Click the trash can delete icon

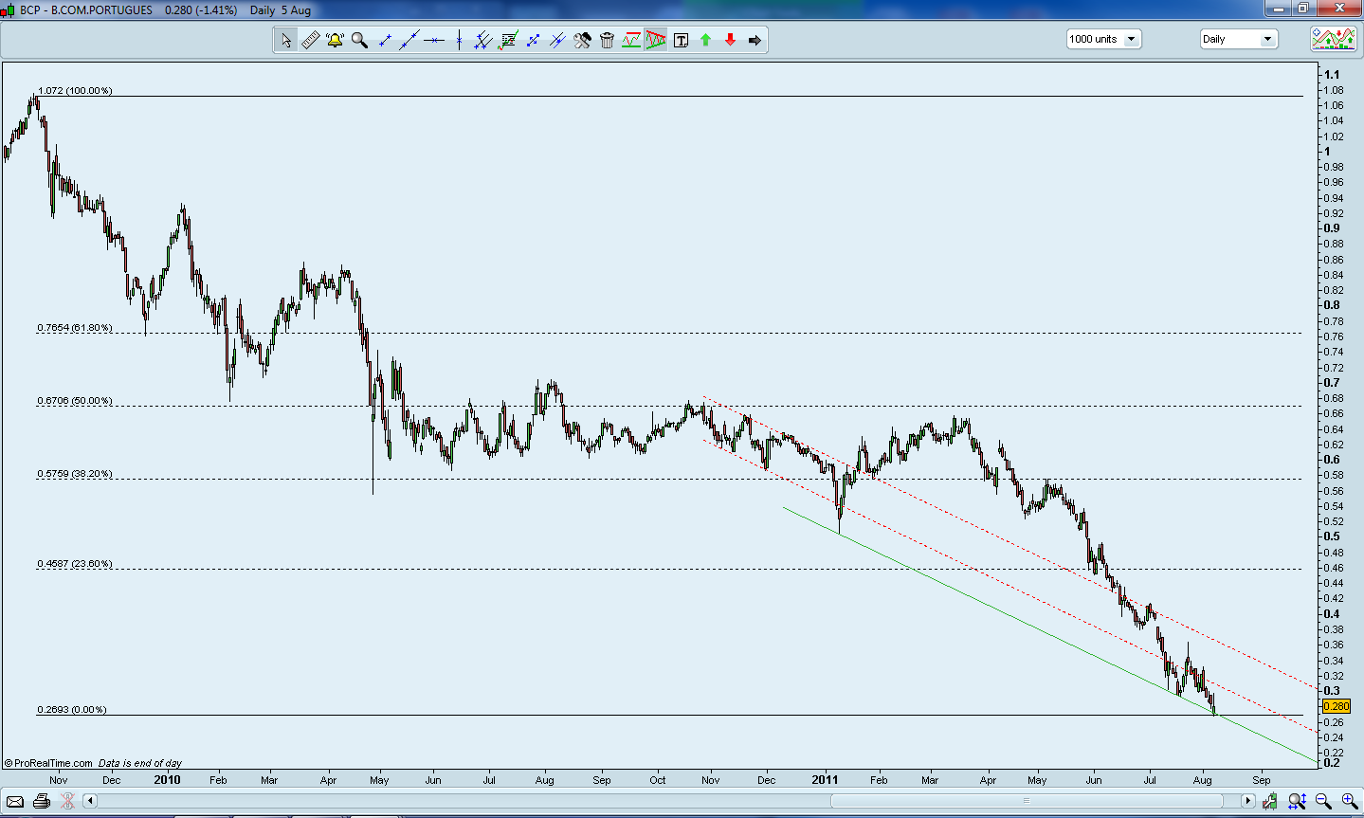(x=607, y=40)
